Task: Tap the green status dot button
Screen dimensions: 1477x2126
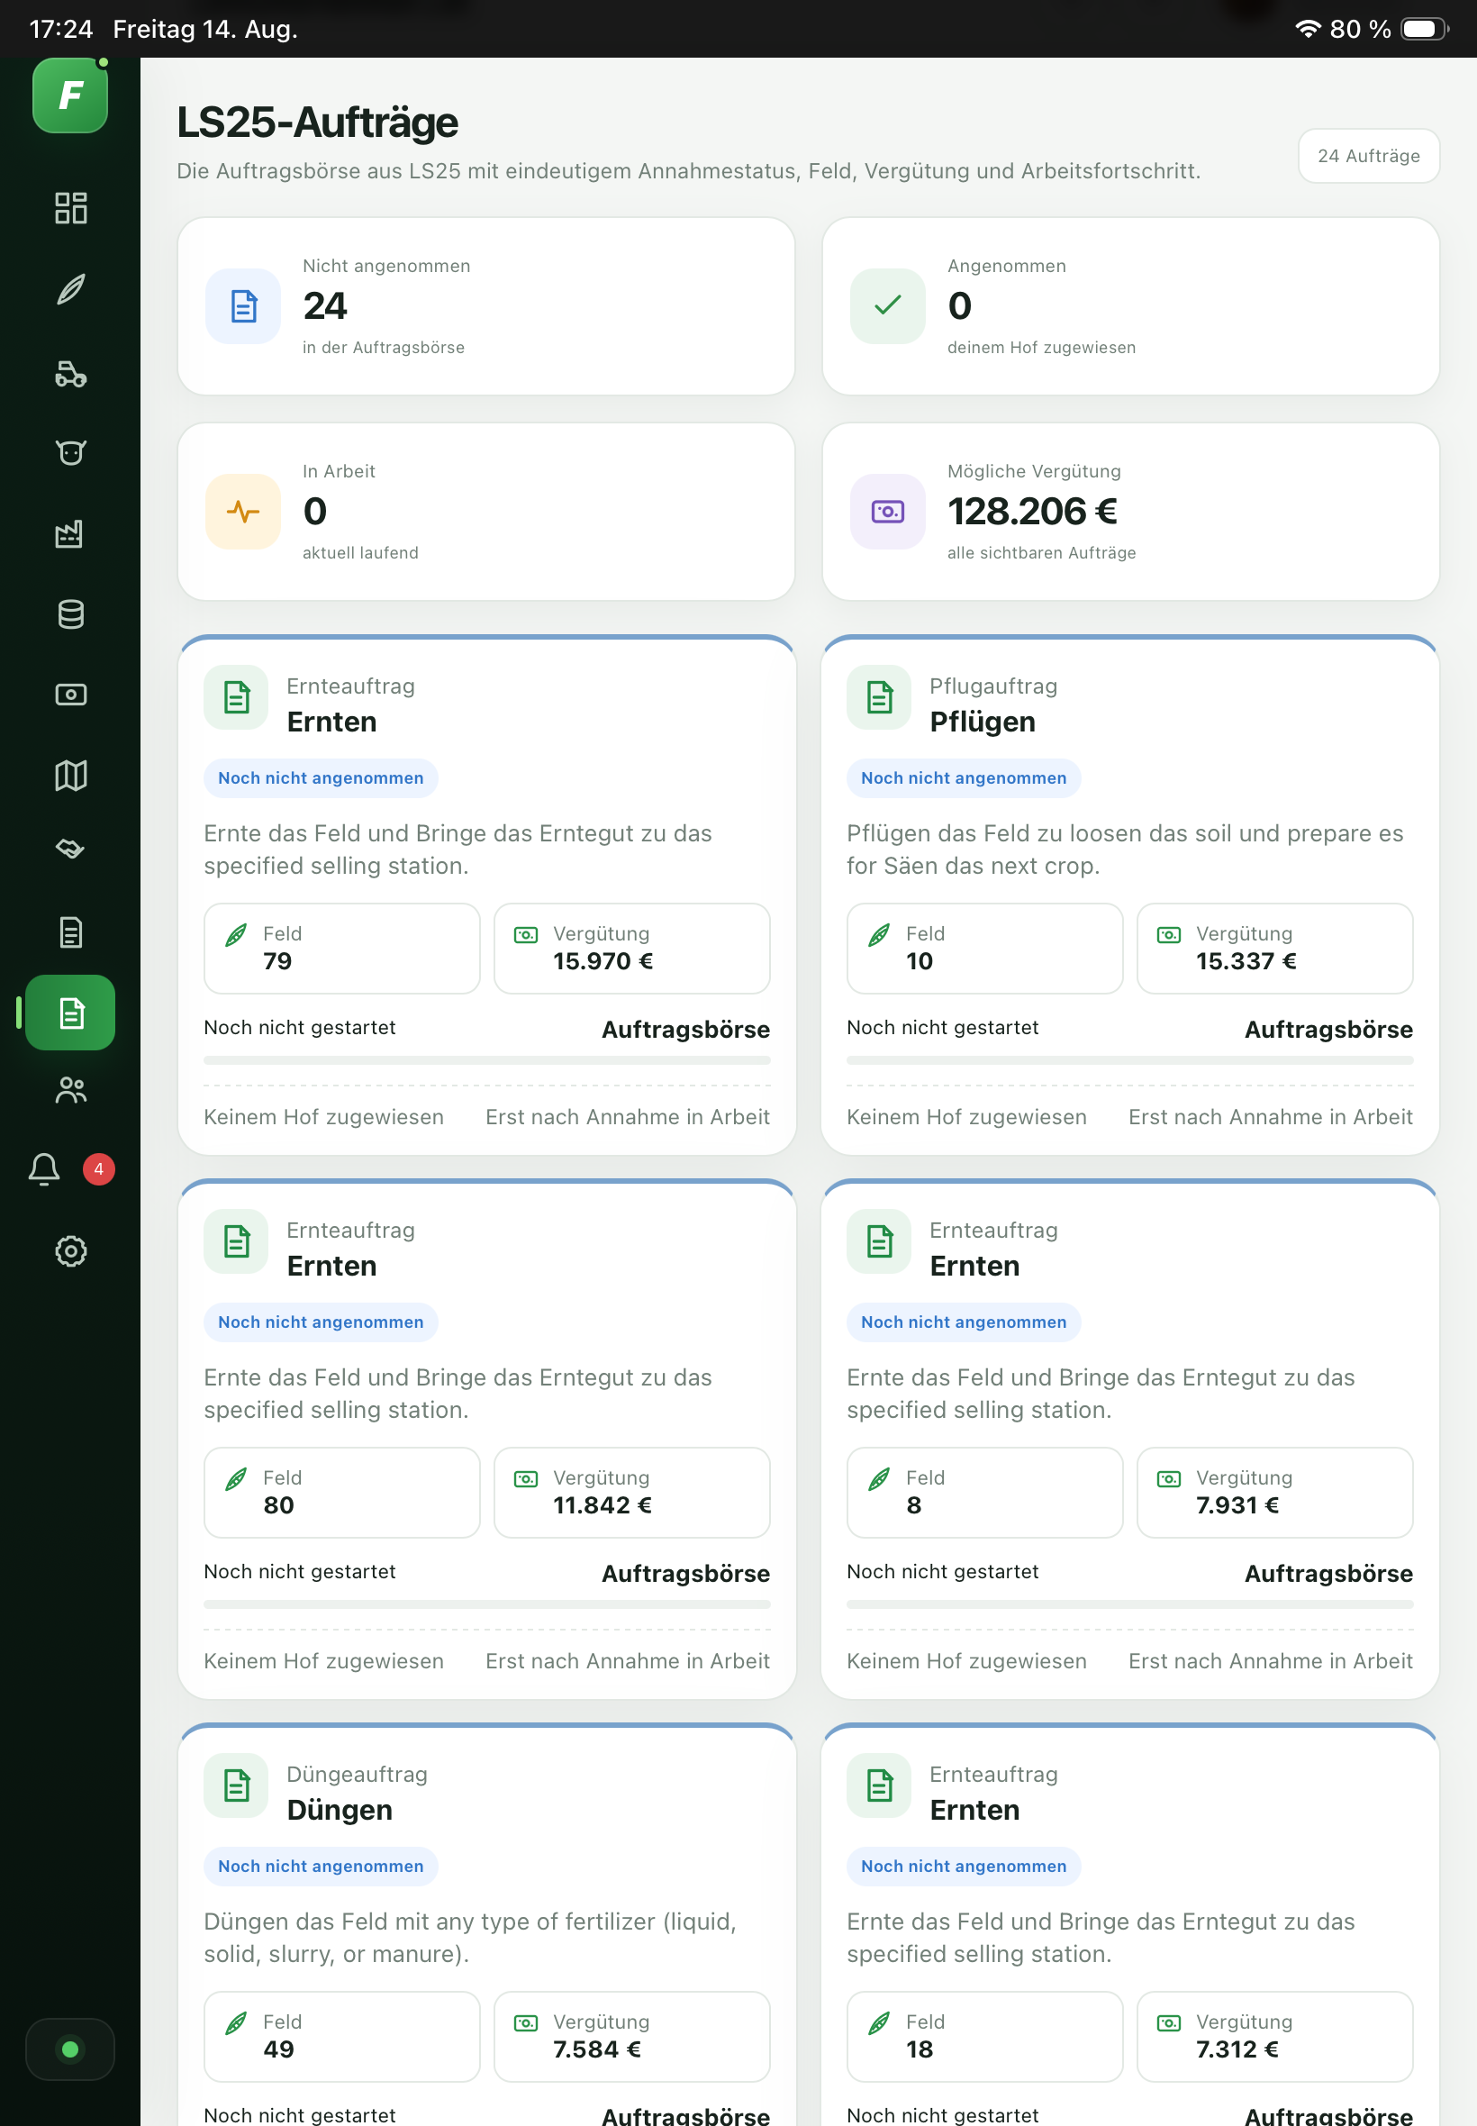Action: click(70, 2049)
